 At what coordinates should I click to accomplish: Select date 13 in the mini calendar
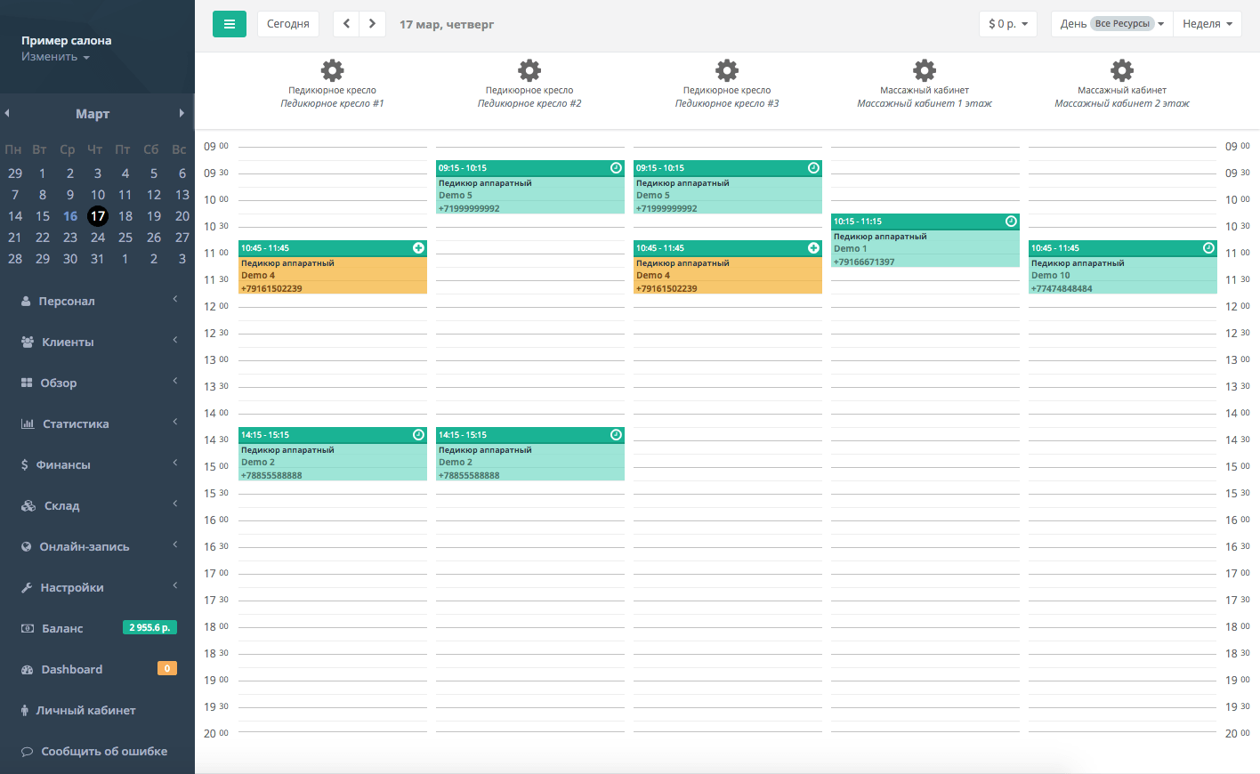click(x=182, y=195)
